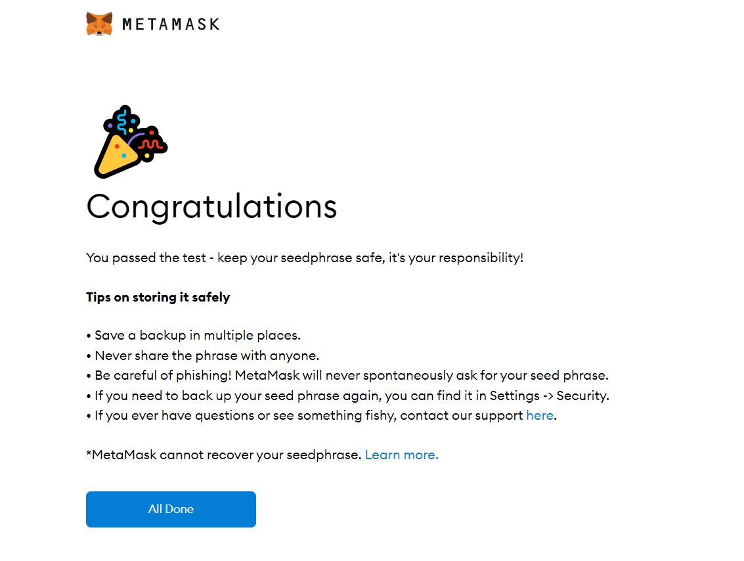Image resolution: width=744 pixels, height=561 pixels.
Task: Click the Congratulations heading
Action: point(211,207)
